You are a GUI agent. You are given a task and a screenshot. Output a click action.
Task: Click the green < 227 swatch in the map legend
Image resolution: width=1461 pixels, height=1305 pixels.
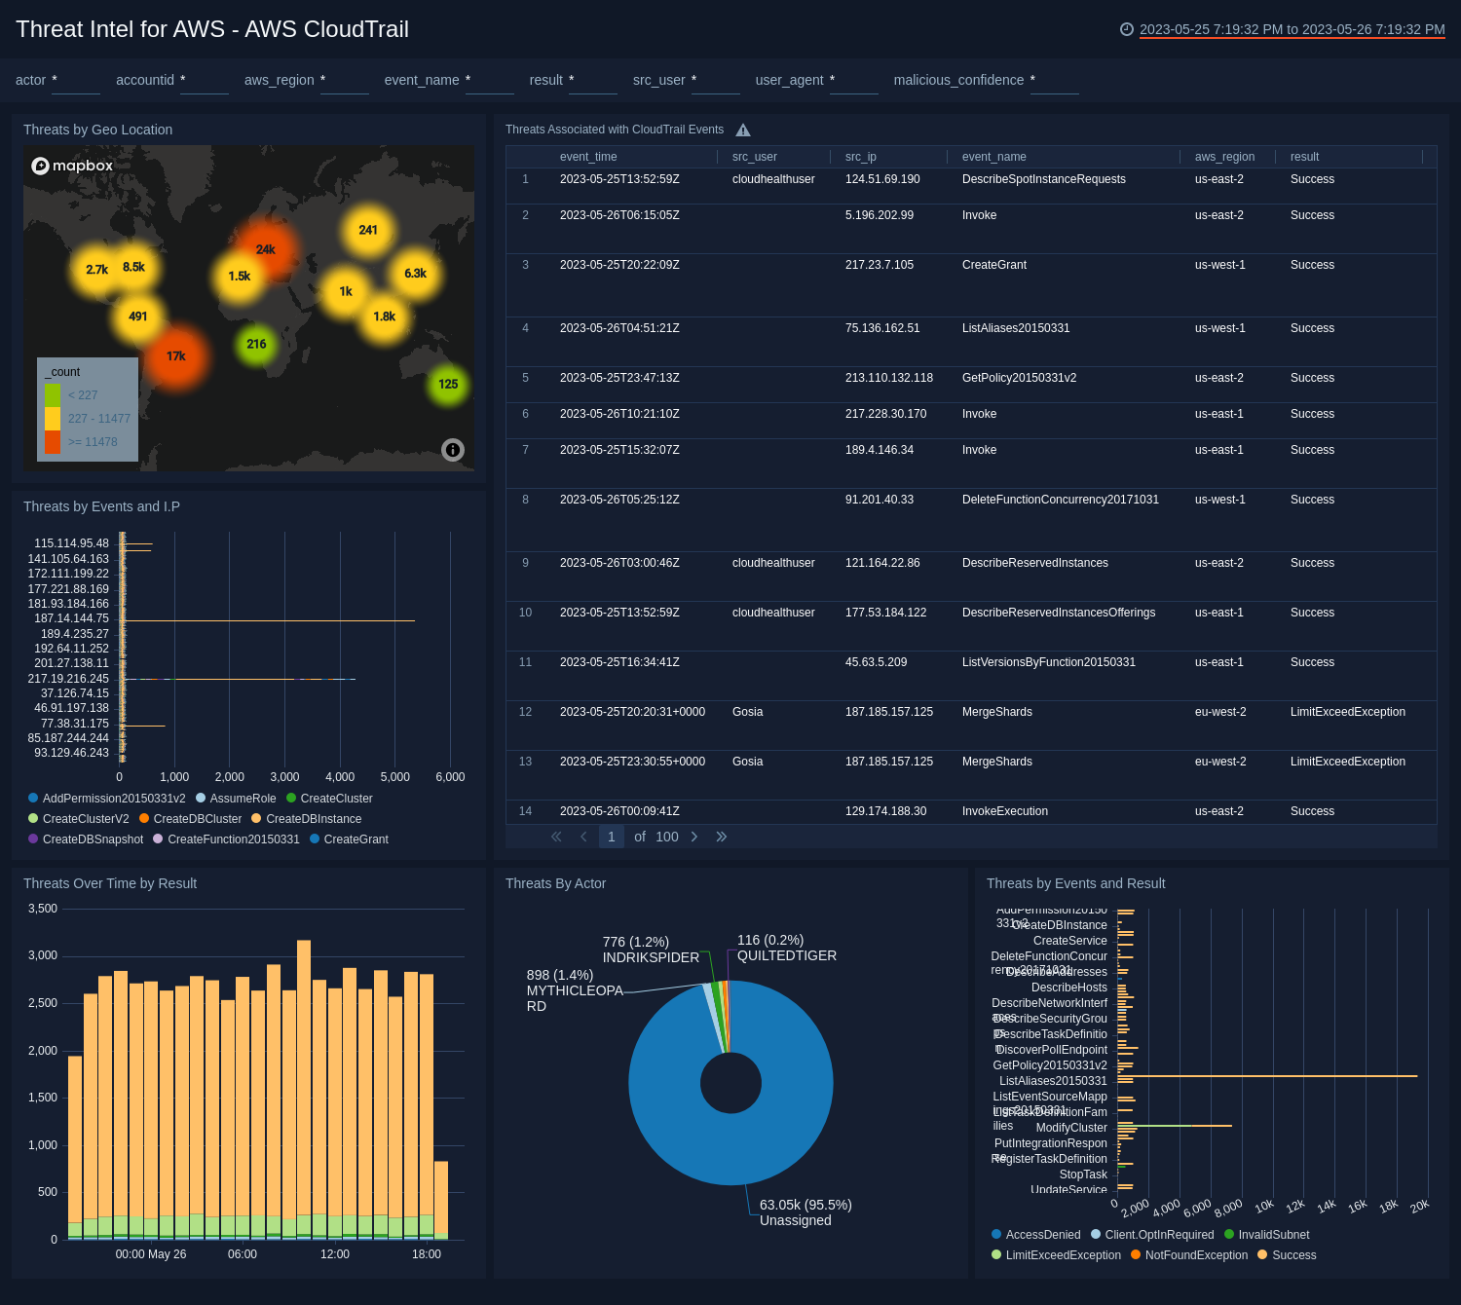pyautogui.click(x=54, y=395)
